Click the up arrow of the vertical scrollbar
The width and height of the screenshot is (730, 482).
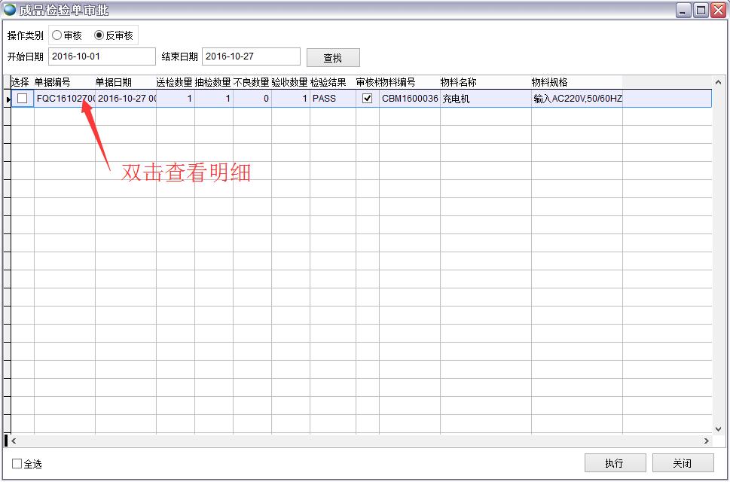pos(719,81)
